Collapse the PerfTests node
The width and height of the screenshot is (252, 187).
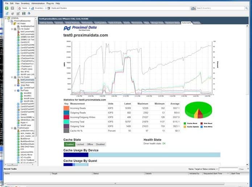[15, 91]
